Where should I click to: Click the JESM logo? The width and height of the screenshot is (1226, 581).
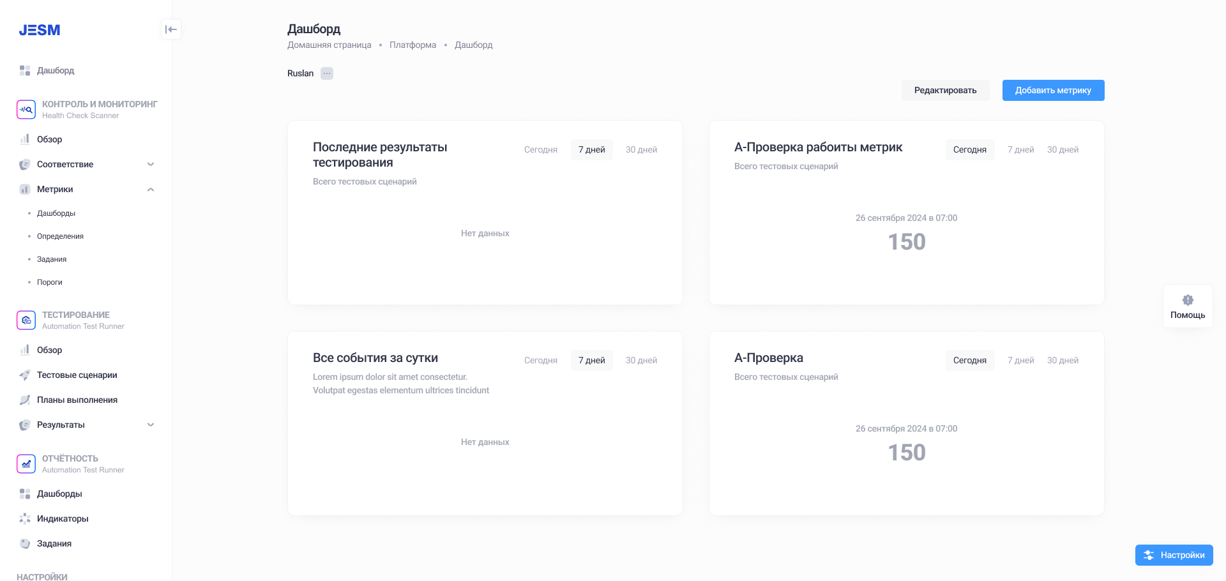coord(40,30)
